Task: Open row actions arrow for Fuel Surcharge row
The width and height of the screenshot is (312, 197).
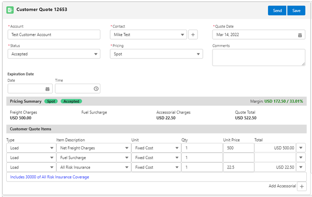Action: 301,157
